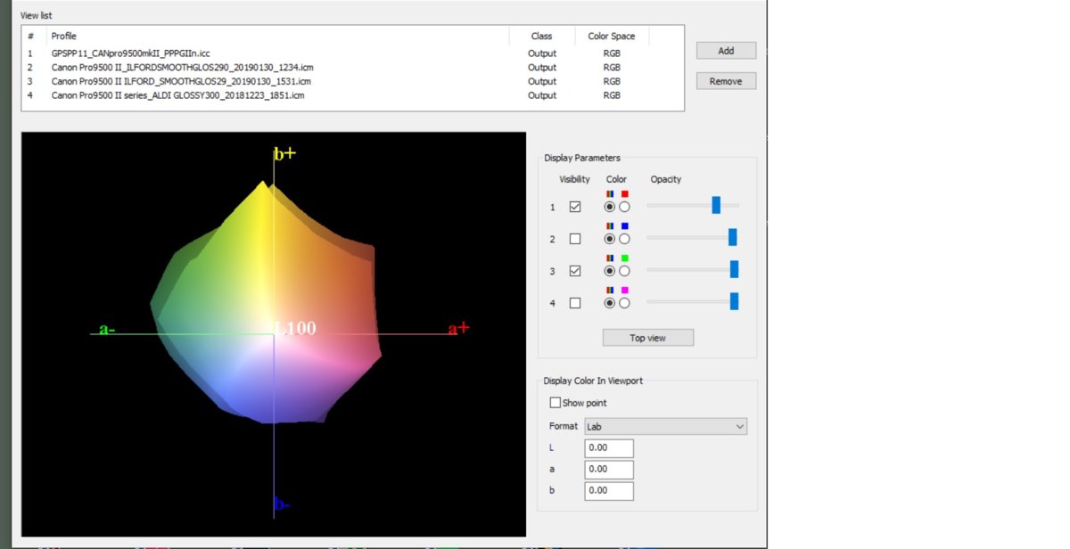Click the multicolor icon for profile 4
This screenshot has width=1070, height=549.
[x=610, y=291]
